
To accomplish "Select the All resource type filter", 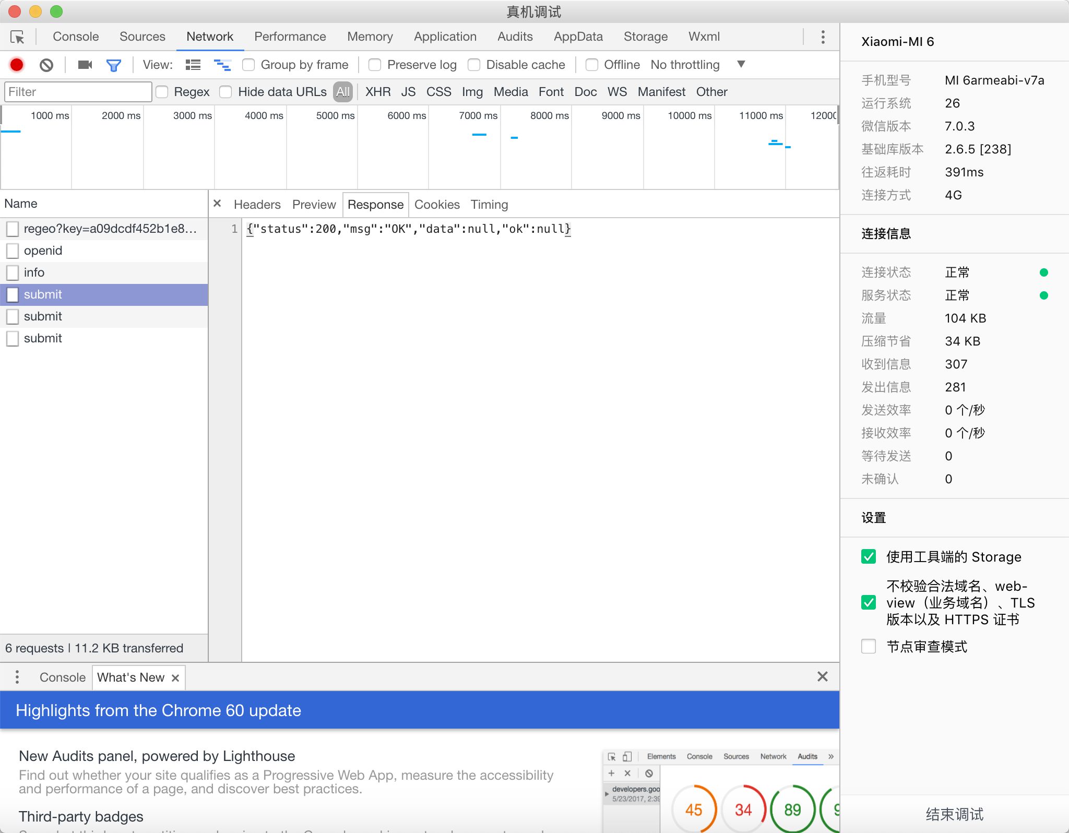I will tap(343, 92).
